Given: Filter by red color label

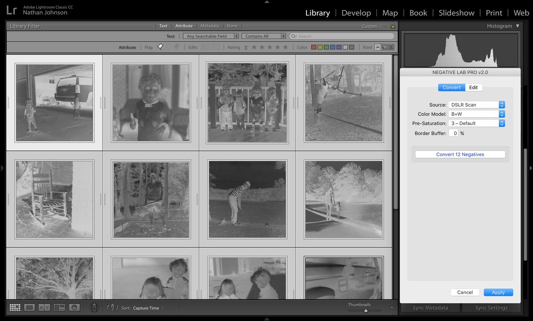Looking at the screenshot, I should [x=314, y=47].
